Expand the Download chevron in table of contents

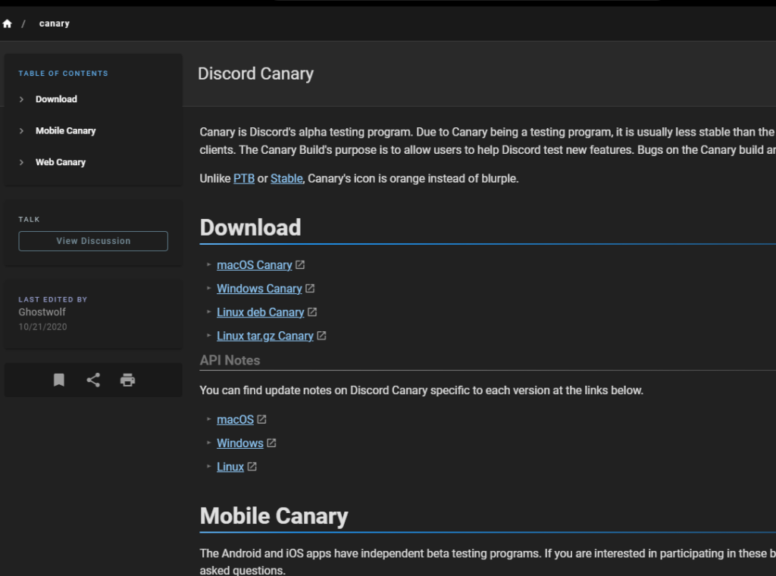[x=22, y=99]
